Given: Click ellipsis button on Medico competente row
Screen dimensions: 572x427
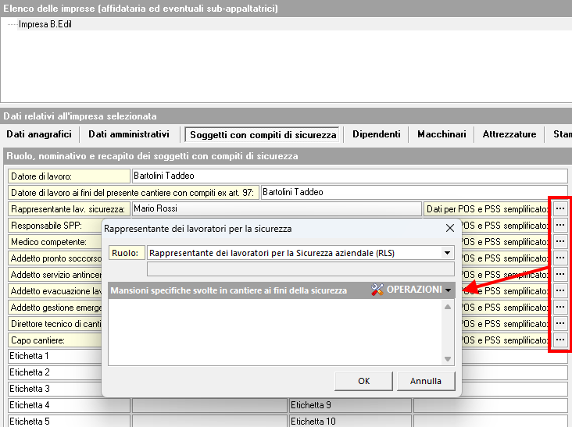Looking at the screenshot, I should 559,242.
